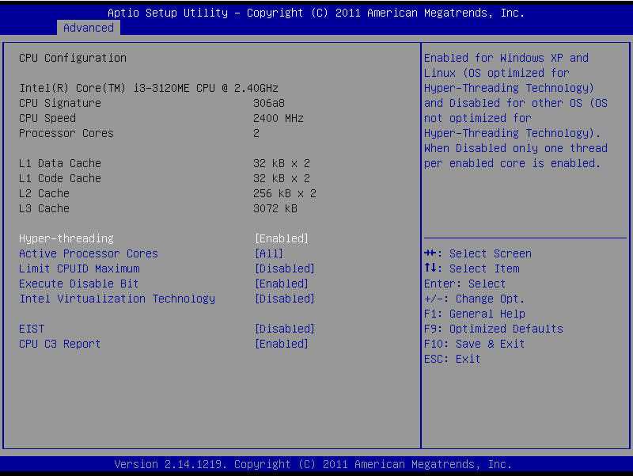Toggle Intel Virtualization Technology [Disabled] value
This screenshot has width=633, height=476.
(x=284, y=299)
